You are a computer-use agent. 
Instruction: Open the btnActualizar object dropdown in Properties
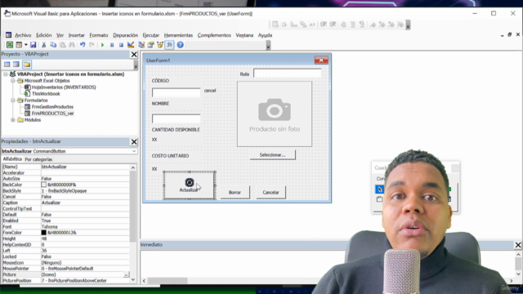point(134,151)
